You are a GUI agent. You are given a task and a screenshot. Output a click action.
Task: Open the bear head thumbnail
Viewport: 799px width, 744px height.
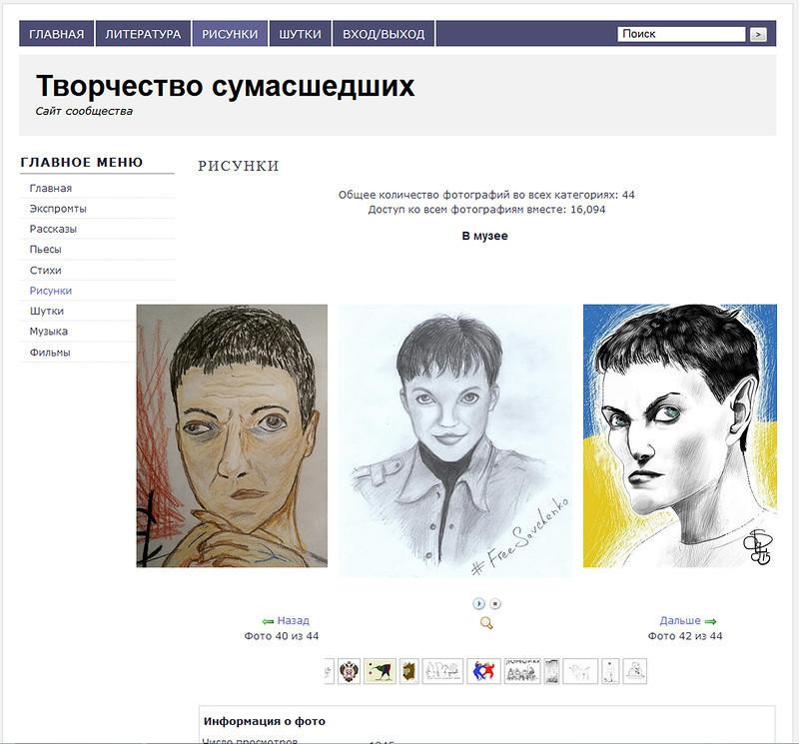(409, 671)
